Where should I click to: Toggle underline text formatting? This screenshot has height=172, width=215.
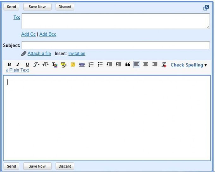[x=27, y=64]
